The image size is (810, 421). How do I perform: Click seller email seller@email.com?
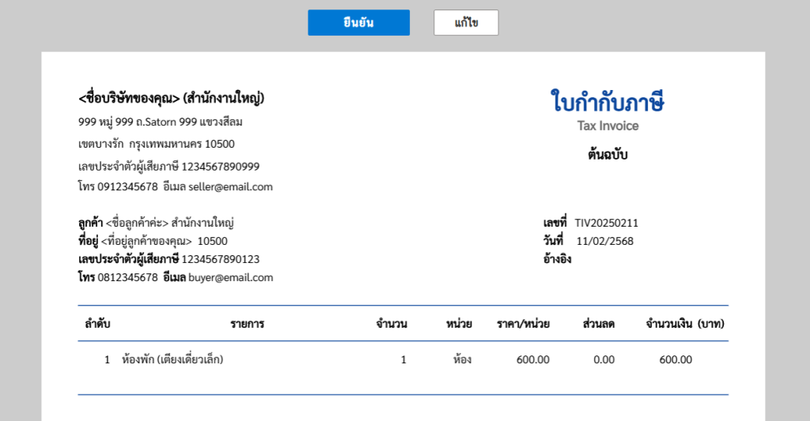230,186
